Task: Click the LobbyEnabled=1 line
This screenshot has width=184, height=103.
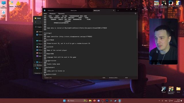Action: tap(49, 68)
